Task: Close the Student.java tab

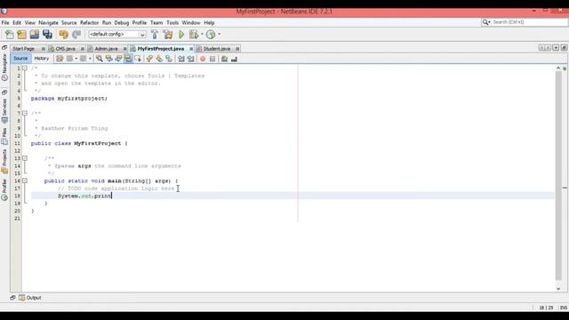Action: click(x=237, y=49)
